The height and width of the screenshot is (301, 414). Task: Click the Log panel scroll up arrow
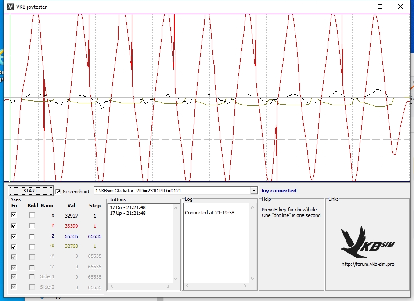(253, 207)
